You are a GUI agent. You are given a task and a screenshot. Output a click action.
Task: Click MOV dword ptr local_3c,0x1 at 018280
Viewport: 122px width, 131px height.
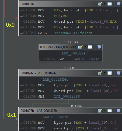69,128
